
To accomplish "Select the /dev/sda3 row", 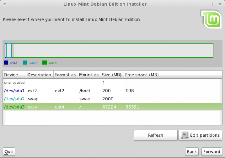I will click(112, 107).
